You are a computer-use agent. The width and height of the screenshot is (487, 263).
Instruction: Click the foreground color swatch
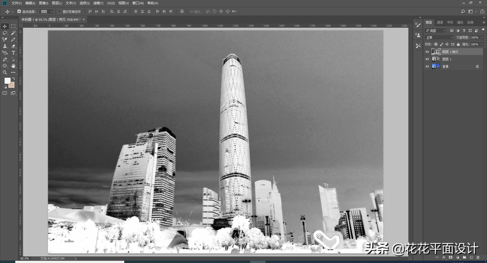pyautogui.click(x=7, y=81)
